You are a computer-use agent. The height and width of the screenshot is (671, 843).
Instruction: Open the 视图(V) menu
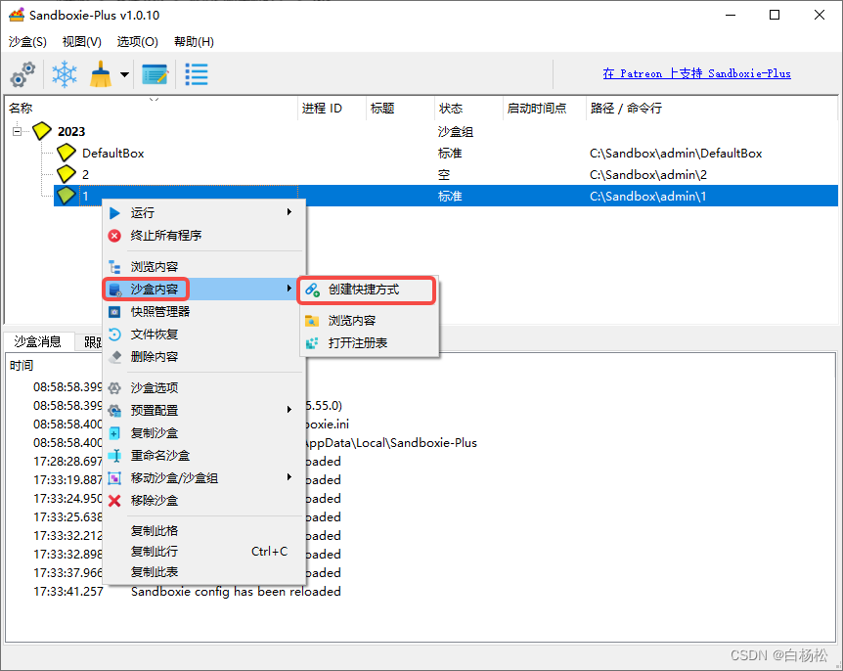(x=82, y=42)
